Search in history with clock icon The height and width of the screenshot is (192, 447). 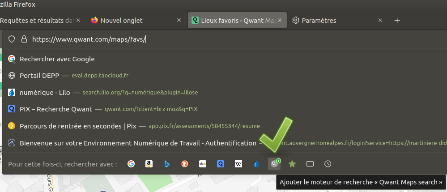click(x=328, y=164)
